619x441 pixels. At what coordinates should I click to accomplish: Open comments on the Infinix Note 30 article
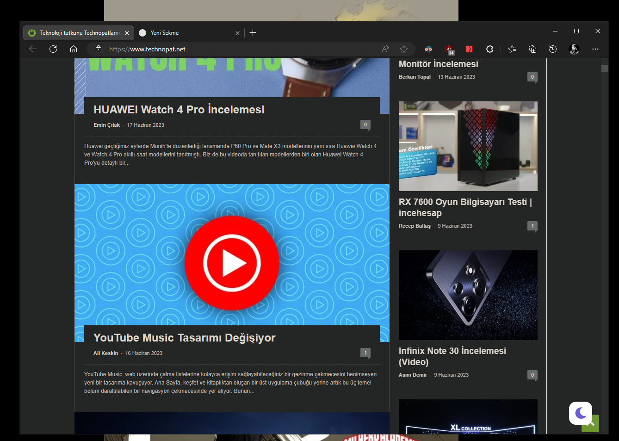(x=532, y=375)
